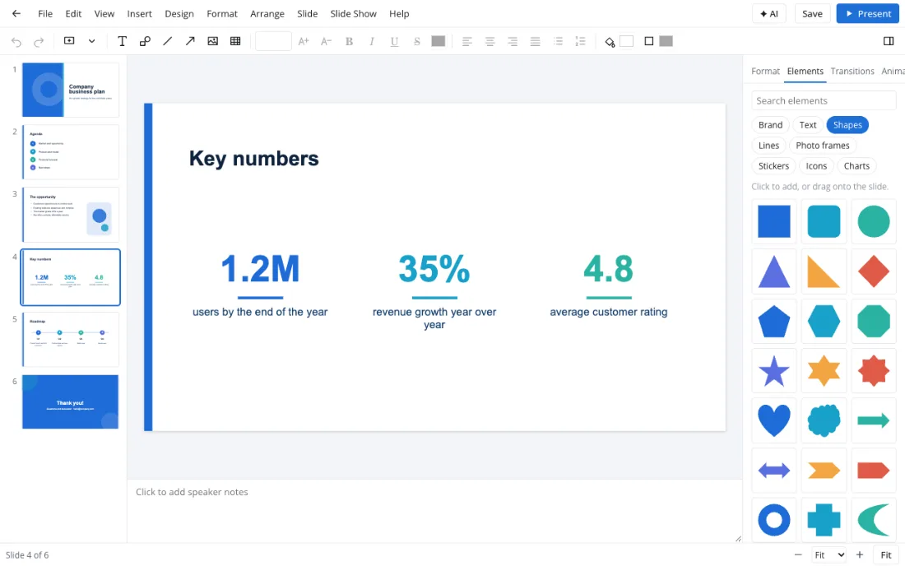Screen dimensions: 905x566
Task: Click the border outline icon
Action: point(649,41)
